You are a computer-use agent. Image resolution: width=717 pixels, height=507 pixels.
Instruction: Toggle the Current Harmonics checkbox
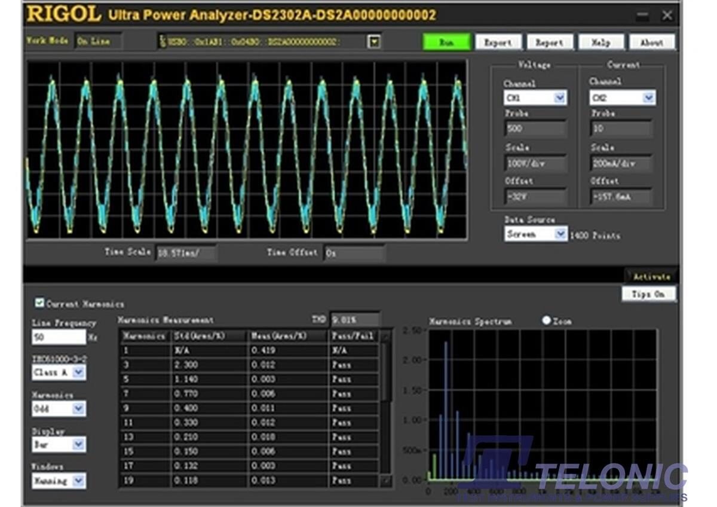tap(39, 303)
